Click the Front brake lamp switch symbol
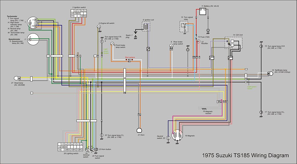The image size is (297, 164). tap(112, 44)
